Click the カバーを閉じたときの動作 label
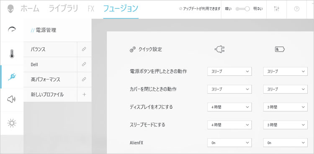 [153, 89]
